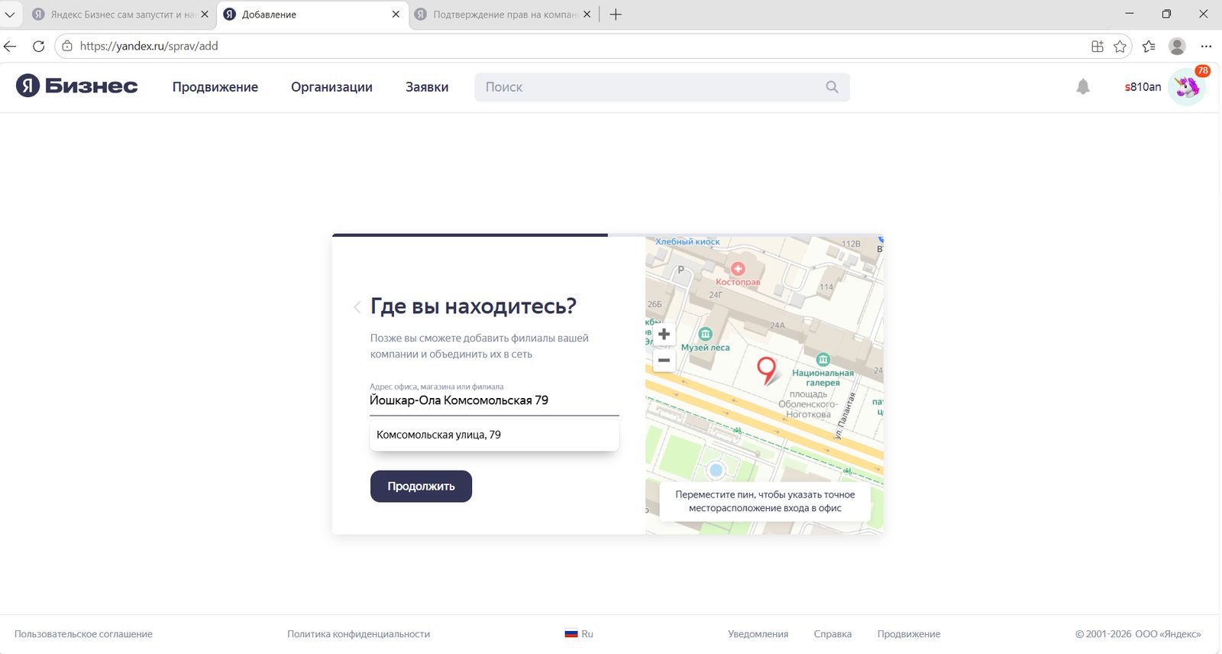Open the footer Продвижение link
1222x654 pixels.
(909, 634)
